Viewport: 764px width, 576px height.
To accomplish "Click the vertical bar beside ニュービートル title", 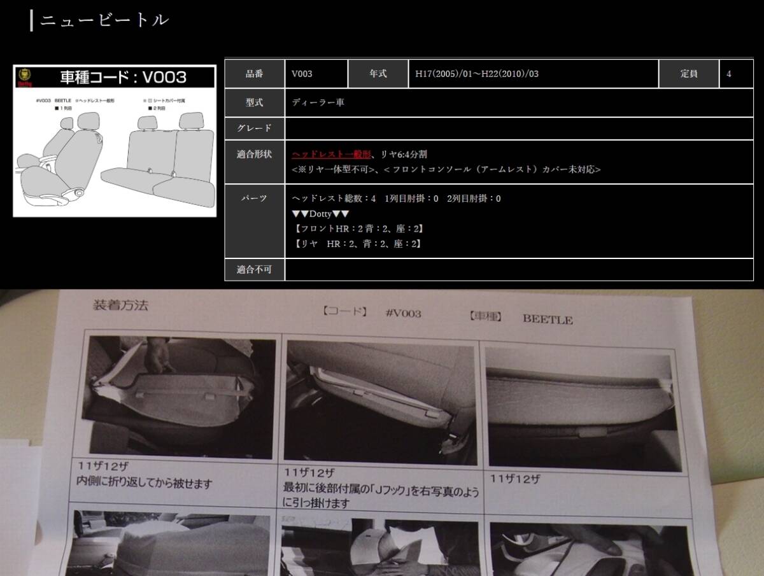I will 31,20.
